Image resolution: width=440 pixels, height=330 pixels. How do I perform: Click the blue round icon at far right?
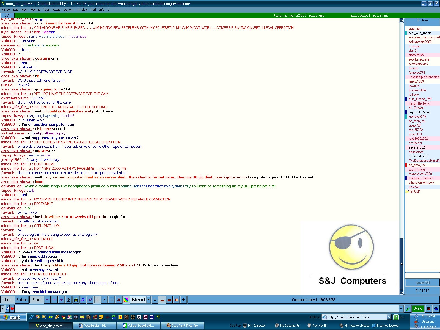436,309
